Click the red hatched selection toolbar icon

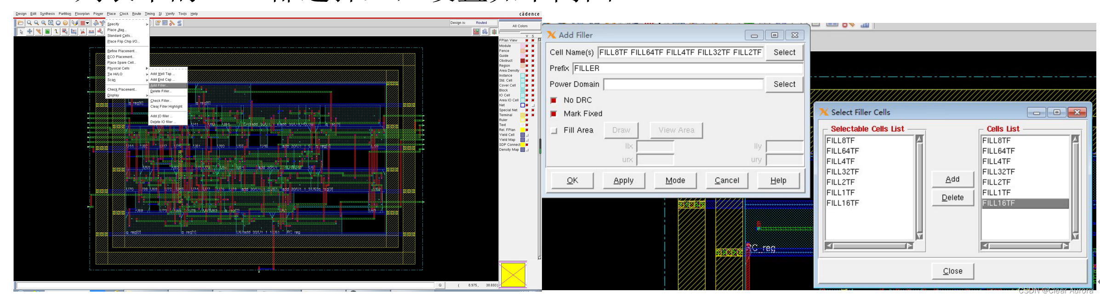click(83, 23)
